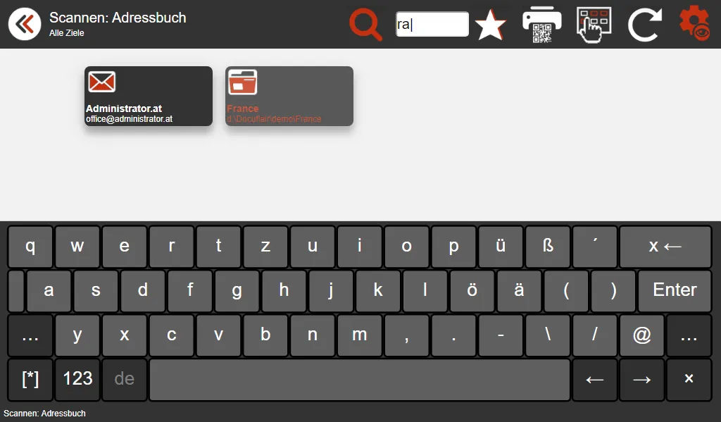
Task: Move the cursor left with the arrow key
Action: [x=594, y=379]
